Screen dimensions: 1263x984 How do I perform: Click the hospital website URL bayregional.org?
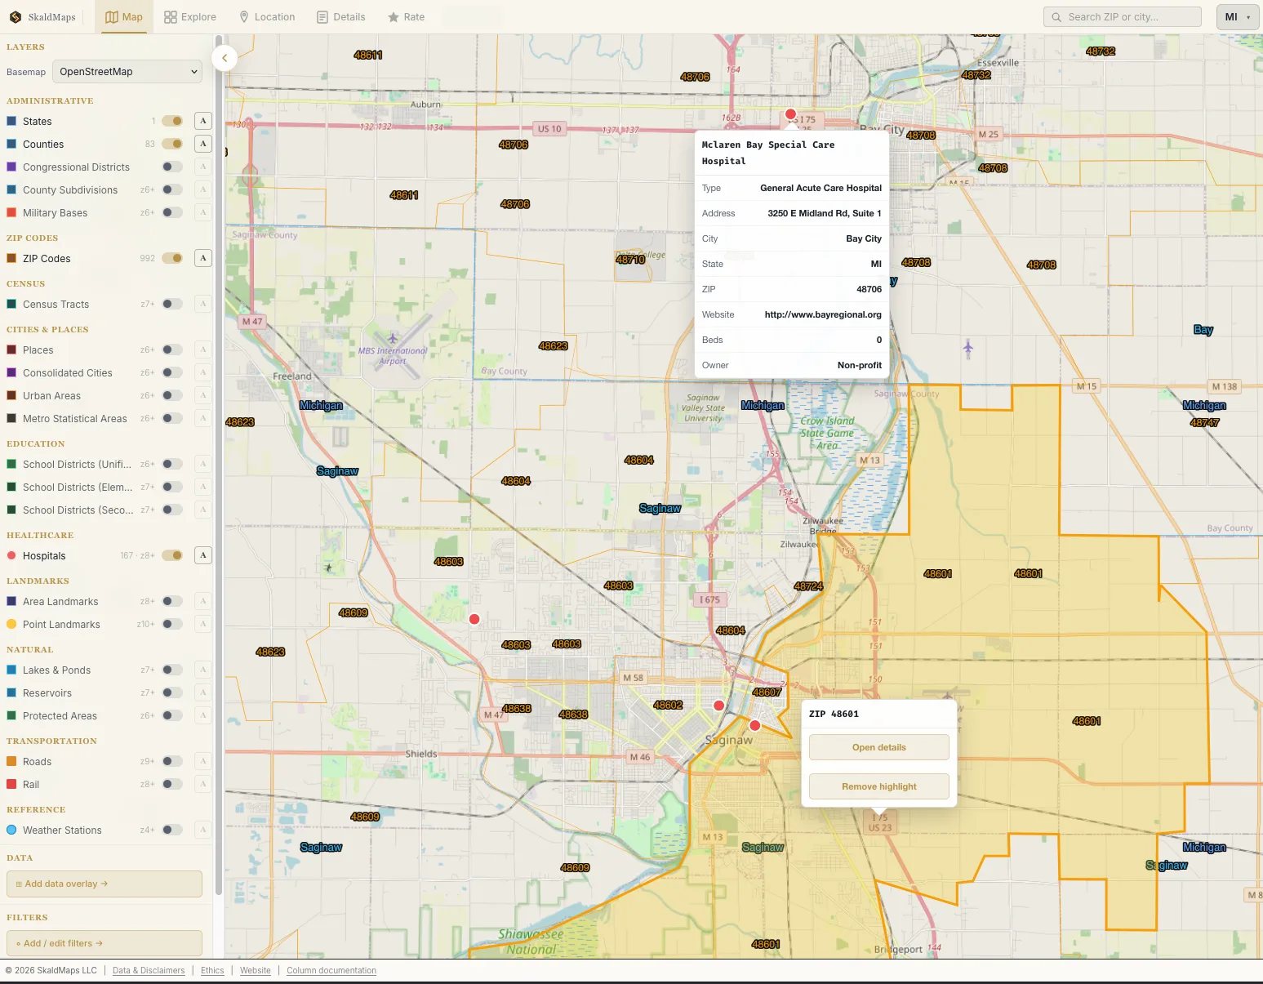point(823,314)
